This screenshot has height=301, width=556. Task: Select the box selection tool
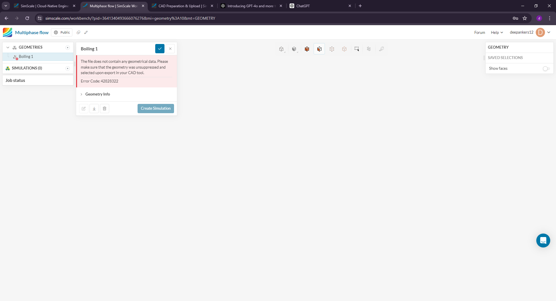tap(357, 49)
